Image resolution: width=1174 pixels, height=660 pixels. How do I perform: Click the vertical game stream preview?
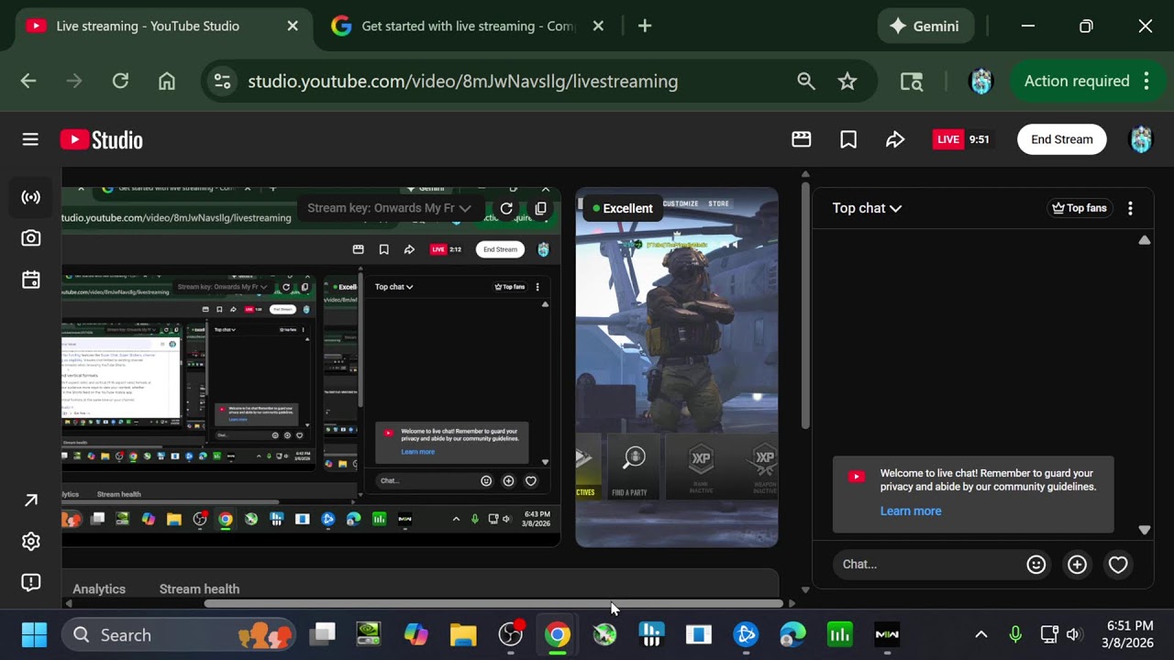tap(677, 367)
